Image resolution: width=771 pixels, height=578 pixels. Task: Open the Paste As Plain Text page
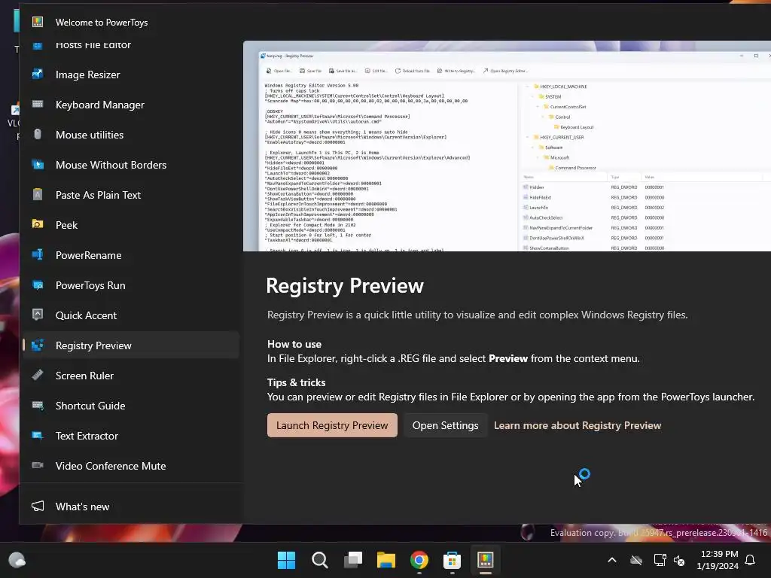pos(131,195)
